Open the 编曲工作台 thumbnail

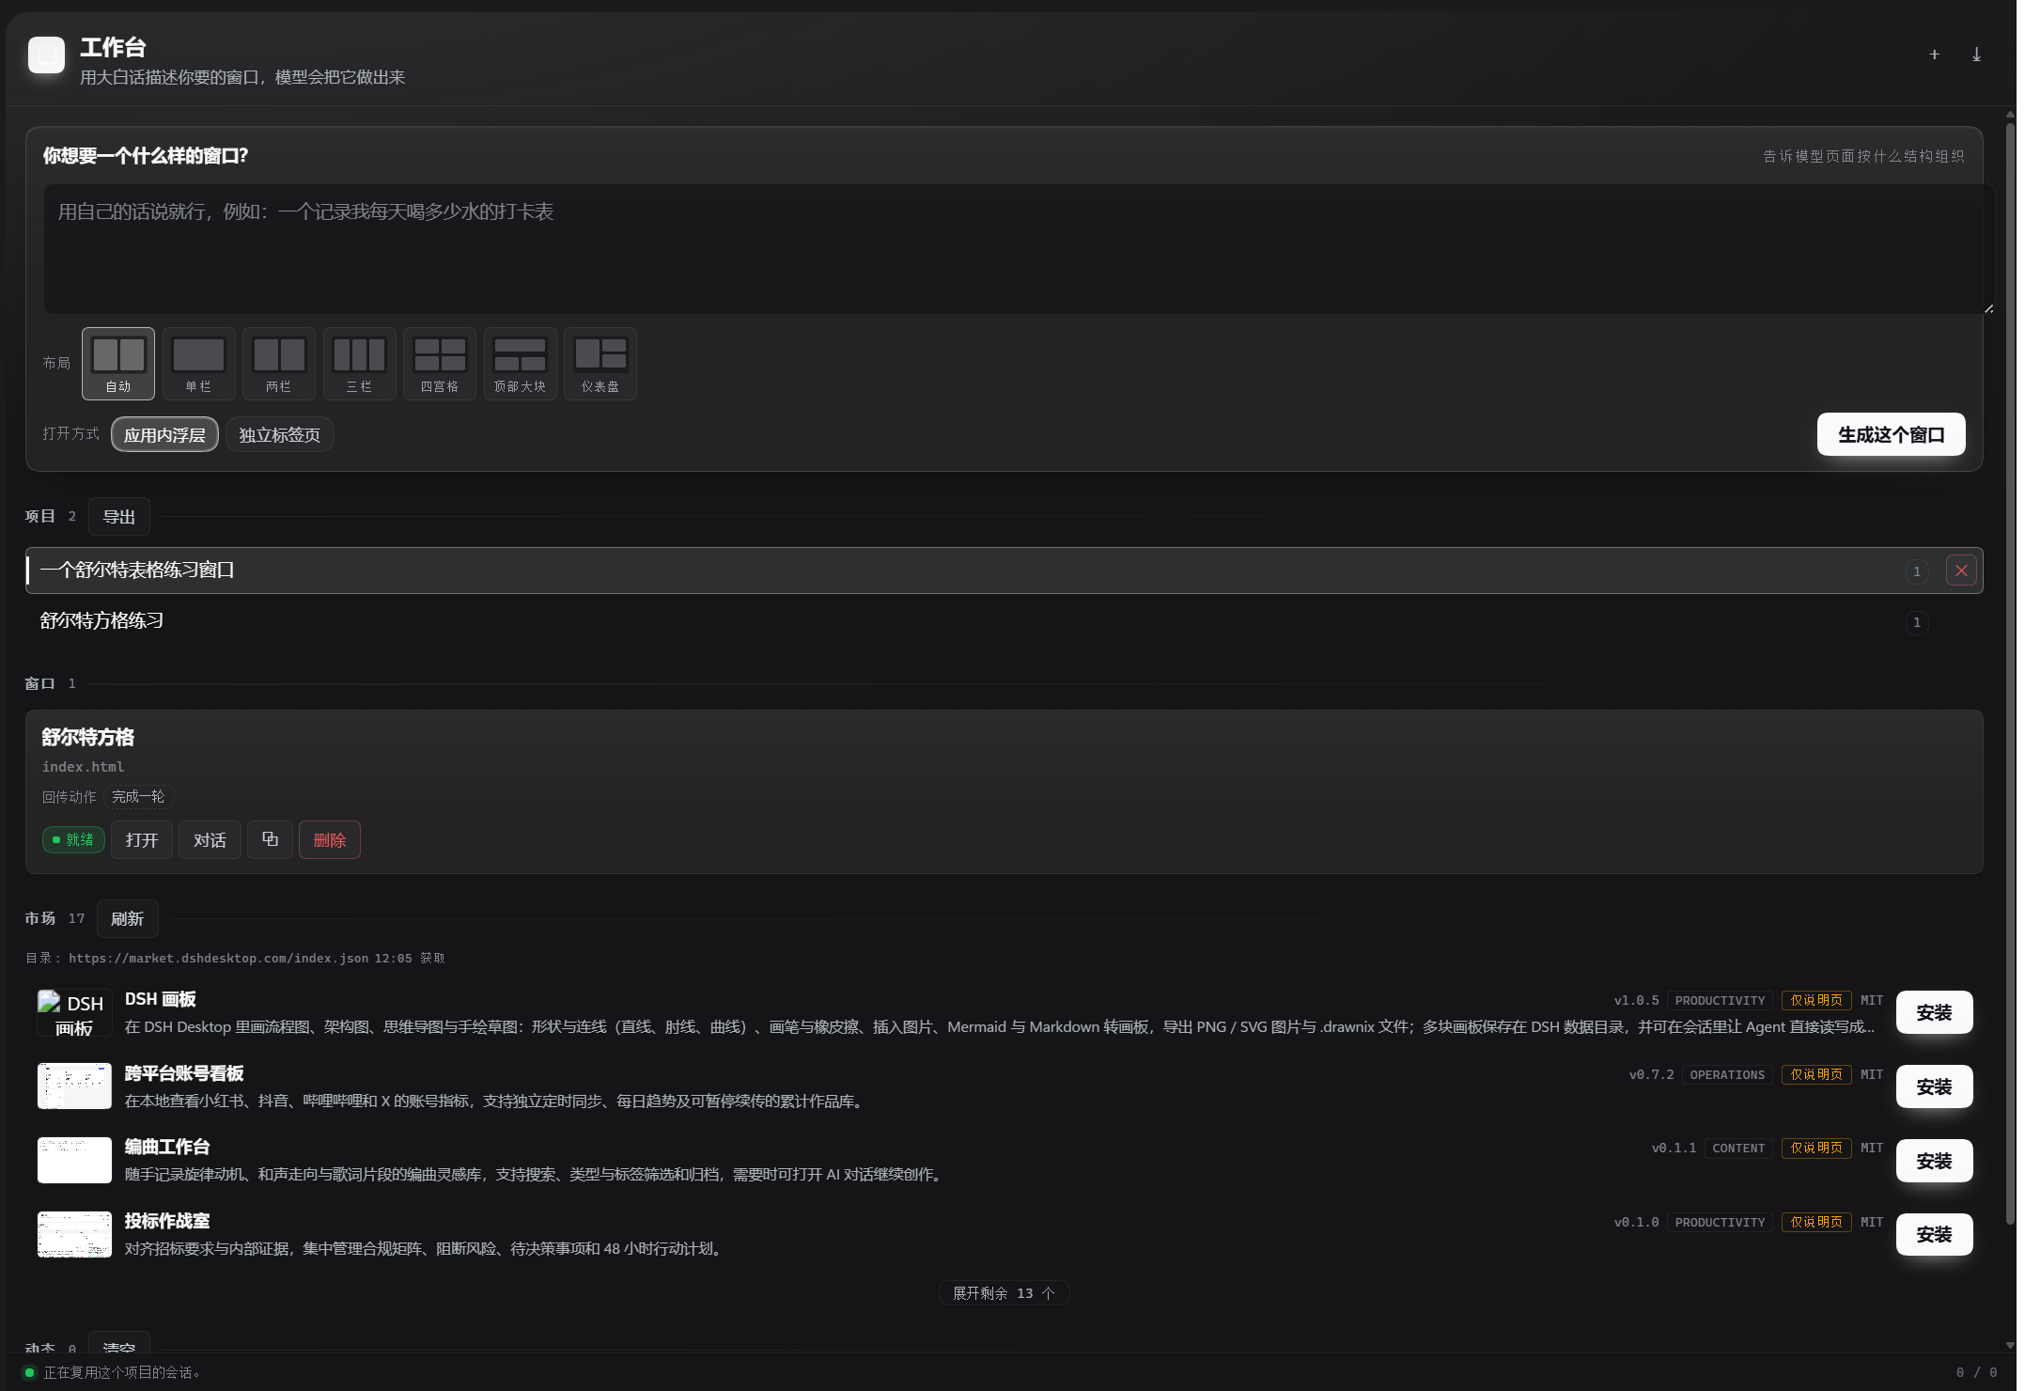[74, 1161]
